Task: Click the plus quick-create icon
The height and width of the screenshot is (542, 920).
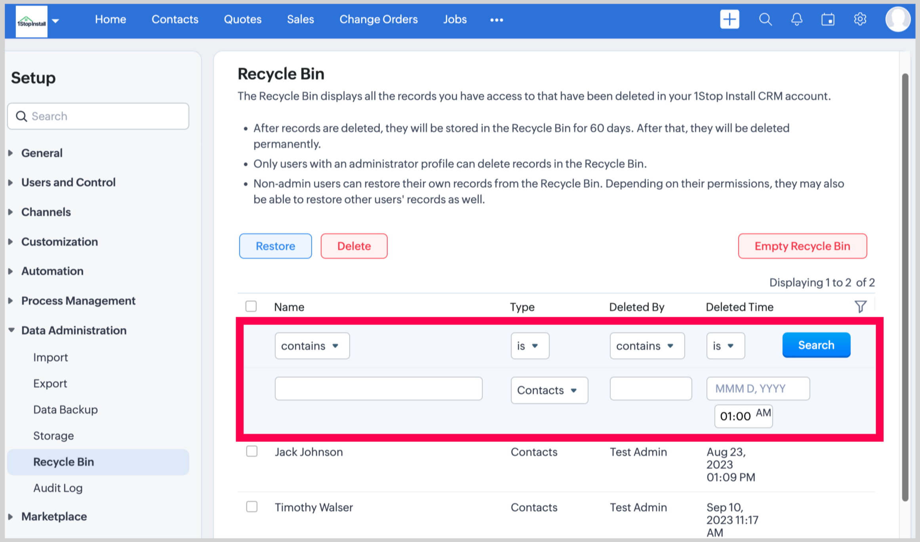Action: (x=729, y=19)
